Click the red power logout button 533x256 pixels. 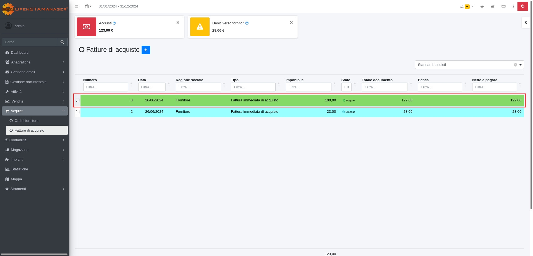(522, 6)
